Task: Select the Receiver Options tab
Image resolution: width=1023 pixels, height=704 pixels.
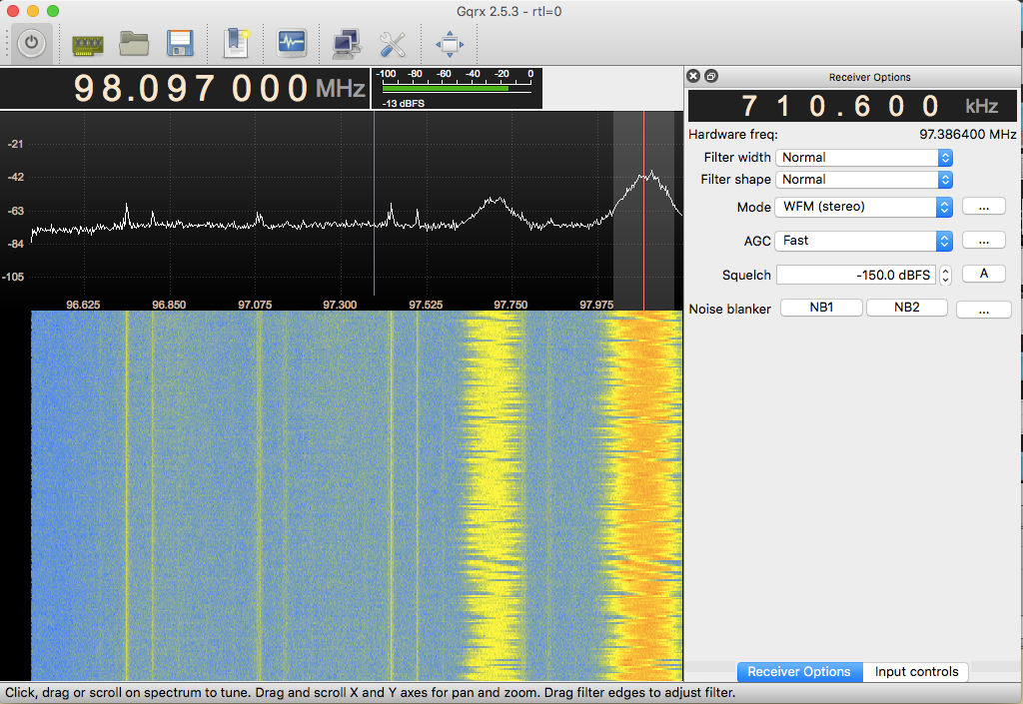Action: pyautogui.click(x=799, y=672)
